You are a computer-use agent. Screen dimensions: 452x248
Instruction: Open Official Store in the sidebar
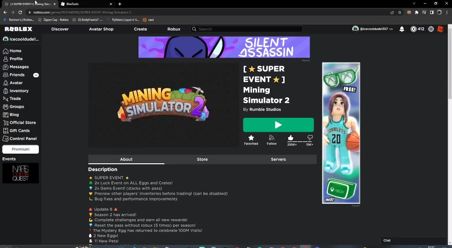tap(19, 123)
